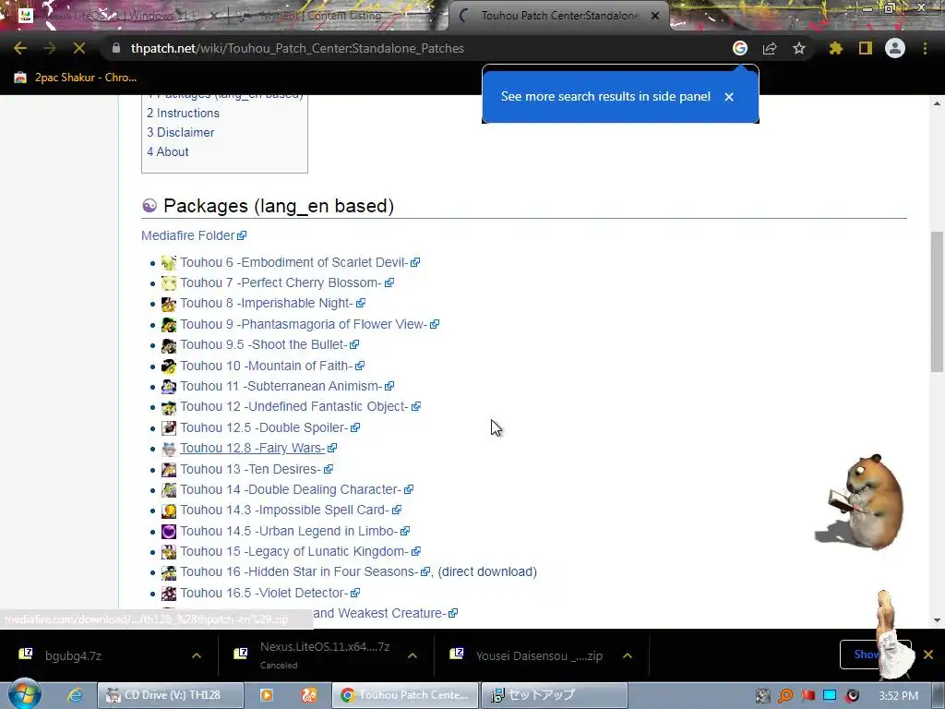Image resolution: width=945 pixels, height=709 pixels.
Task: Jump to About in the contents
Action: 168,151
